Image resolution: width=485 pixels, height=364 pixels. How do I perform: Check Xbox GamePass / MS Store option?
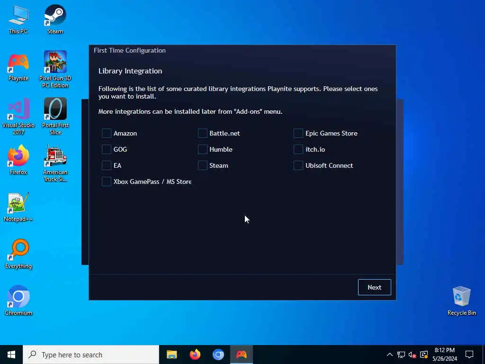(107, 182)
